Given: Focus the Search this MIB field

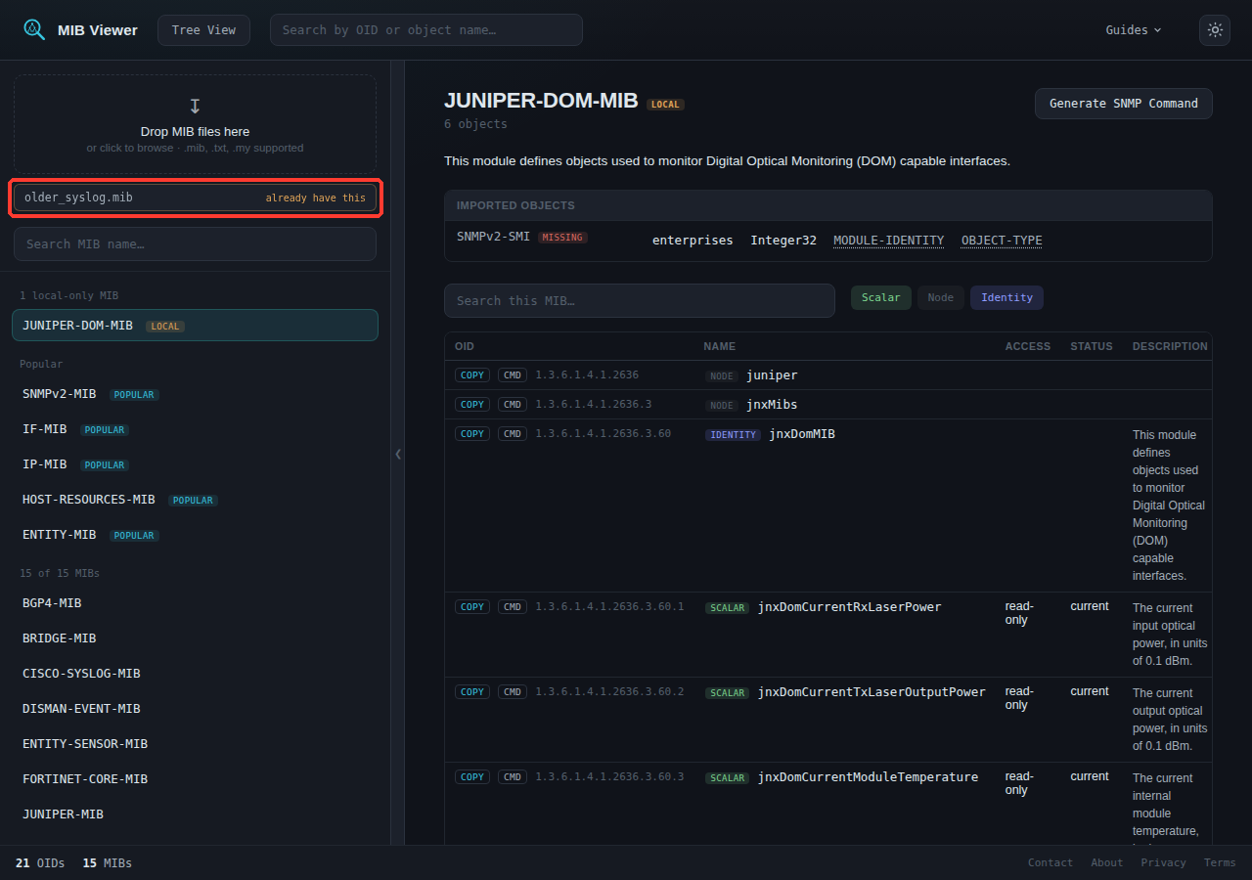Looking at the screenshot, I should [x=640, y=300].
